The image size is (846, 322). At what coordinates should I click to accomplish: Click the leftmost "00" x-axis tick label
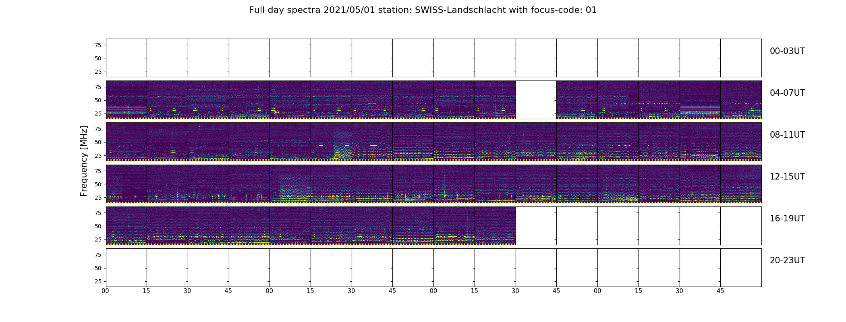[106, 291]
